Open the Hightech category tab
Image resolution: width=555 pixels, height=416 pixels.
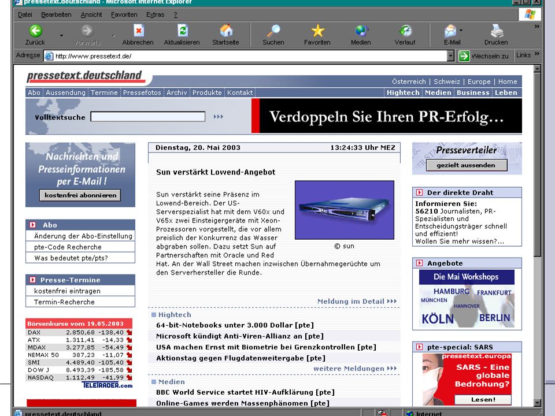(403, 92)
